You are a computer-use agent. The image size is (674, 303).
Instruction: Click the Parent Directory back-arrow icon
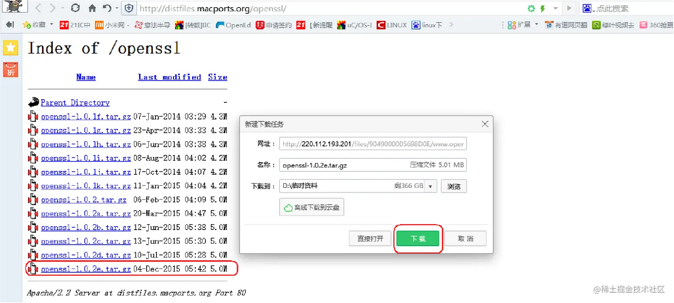[33, 103]
